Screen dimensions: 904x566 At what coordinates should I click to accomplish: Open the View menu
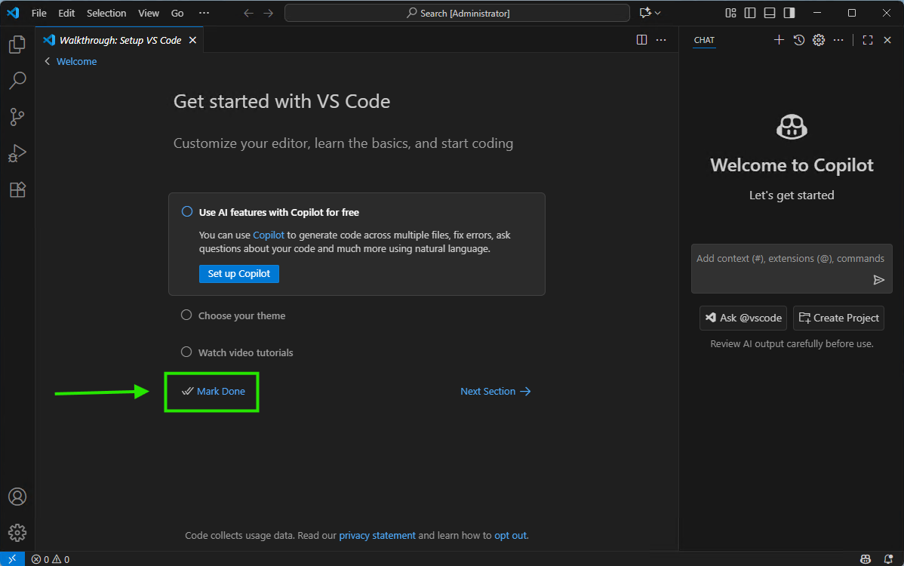(x=149, y=13)
